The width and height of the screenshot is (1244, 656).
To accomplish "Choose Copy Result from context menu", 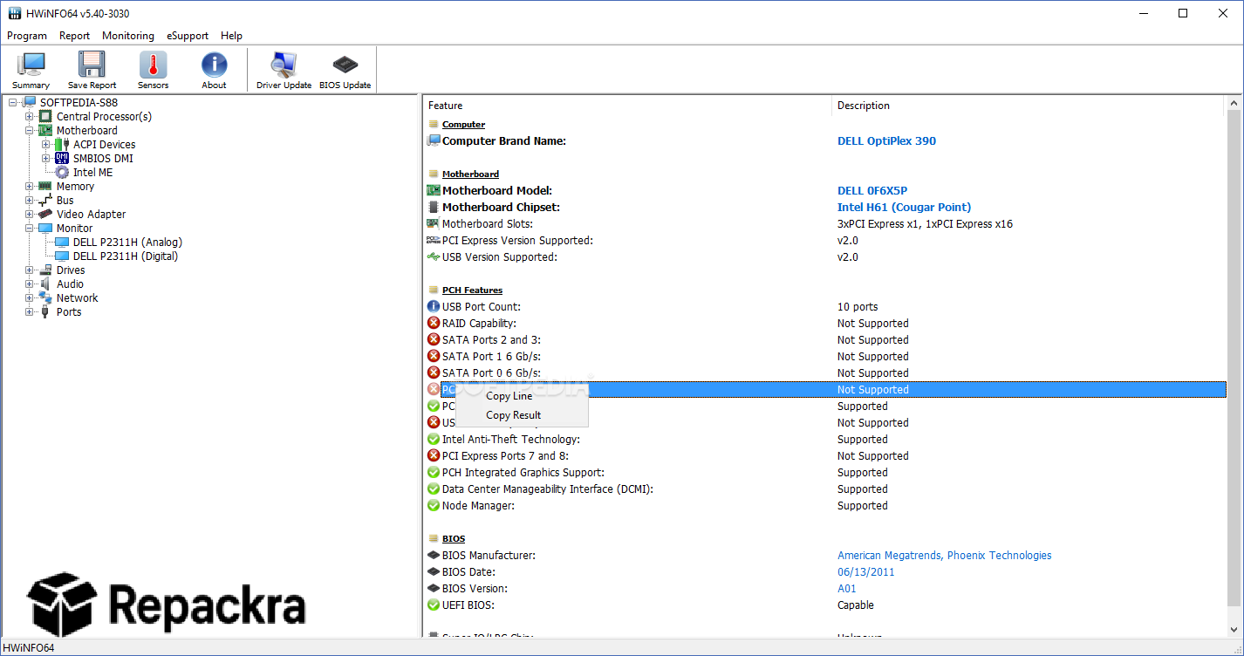I will (x=522, y=415).
